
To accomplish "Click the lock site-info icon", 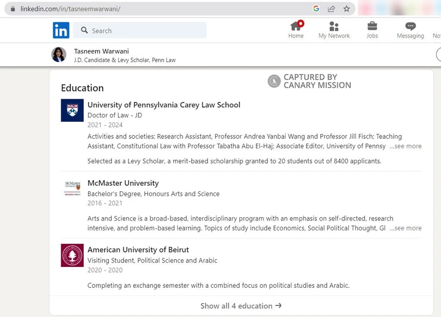I will pyautogui.click(x=13, y=9).
